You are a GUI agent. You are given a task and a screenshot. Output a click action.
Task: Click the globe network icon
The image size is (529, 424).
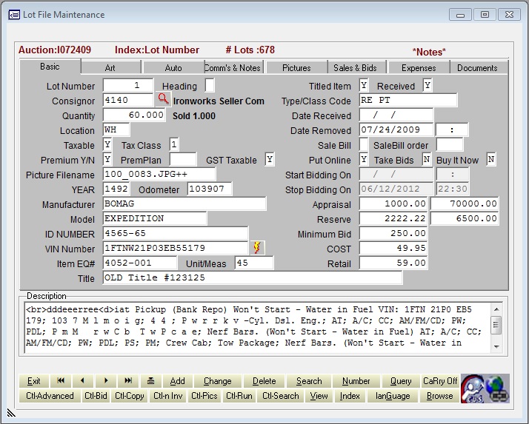pyautogui.click(x=498, y=388)
